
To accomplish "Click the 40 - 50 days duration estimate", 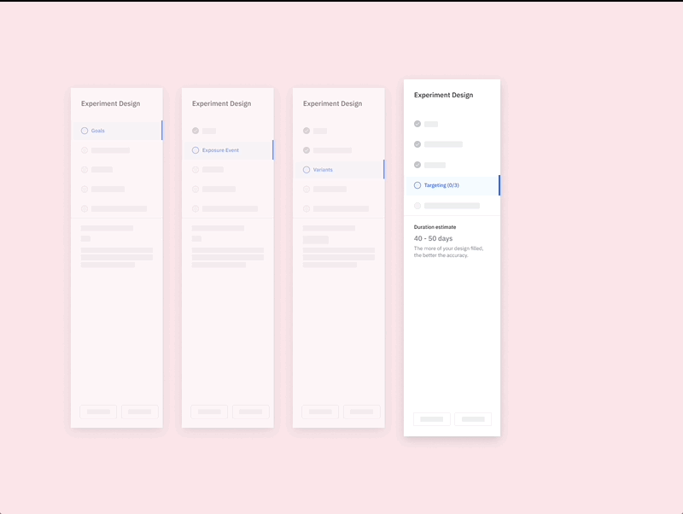I will click(434, 238).
